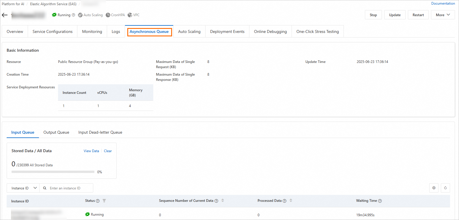Open the Documentation link
Viewport: 459px width, 220px height.
(x=443, y=3)
